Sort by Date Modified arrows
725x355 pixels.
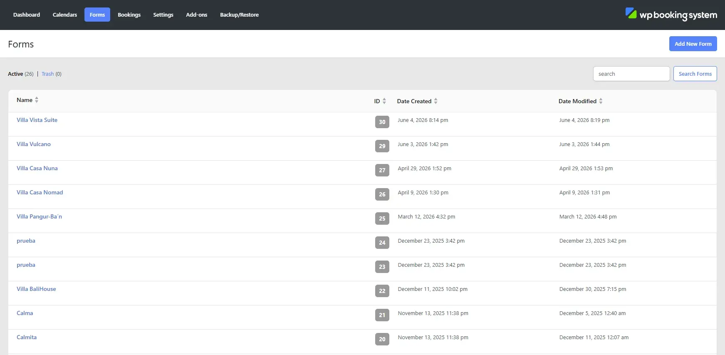[601, 101]
